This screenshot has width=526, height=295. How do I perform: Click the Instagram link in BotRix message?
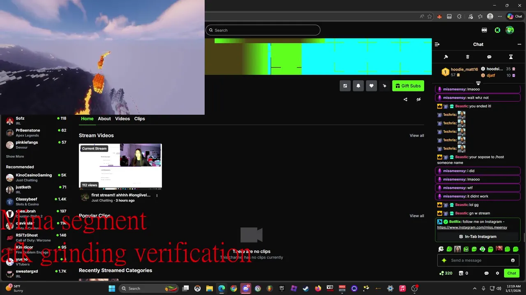tap(472, 227)
